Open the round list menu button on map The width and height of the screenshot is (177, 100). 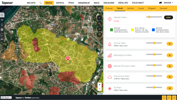point(99,29)
